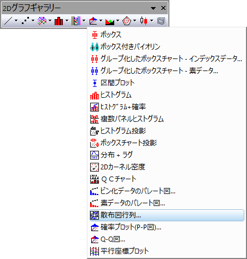This screenshot has width=247, height=259.
Task: Choose ボックス from the statistics menu
Action: pos(167,34)
